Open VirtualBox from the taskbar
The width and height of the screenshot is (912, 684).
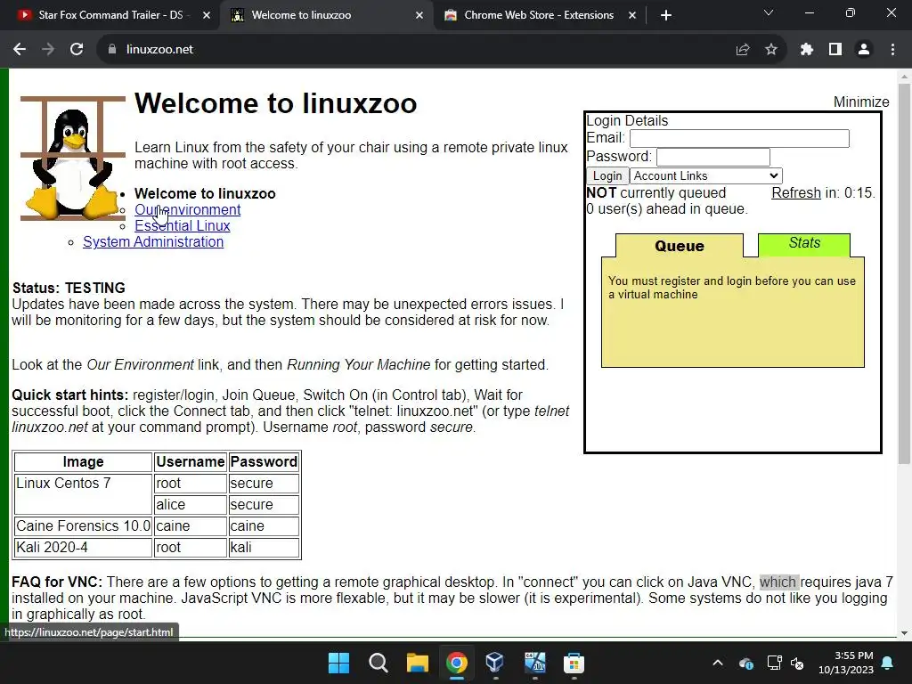click(x=495, y=663)
